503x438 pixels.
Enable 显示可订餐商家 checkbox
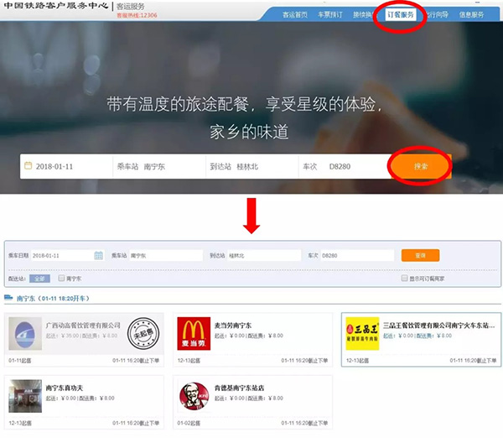404,278
